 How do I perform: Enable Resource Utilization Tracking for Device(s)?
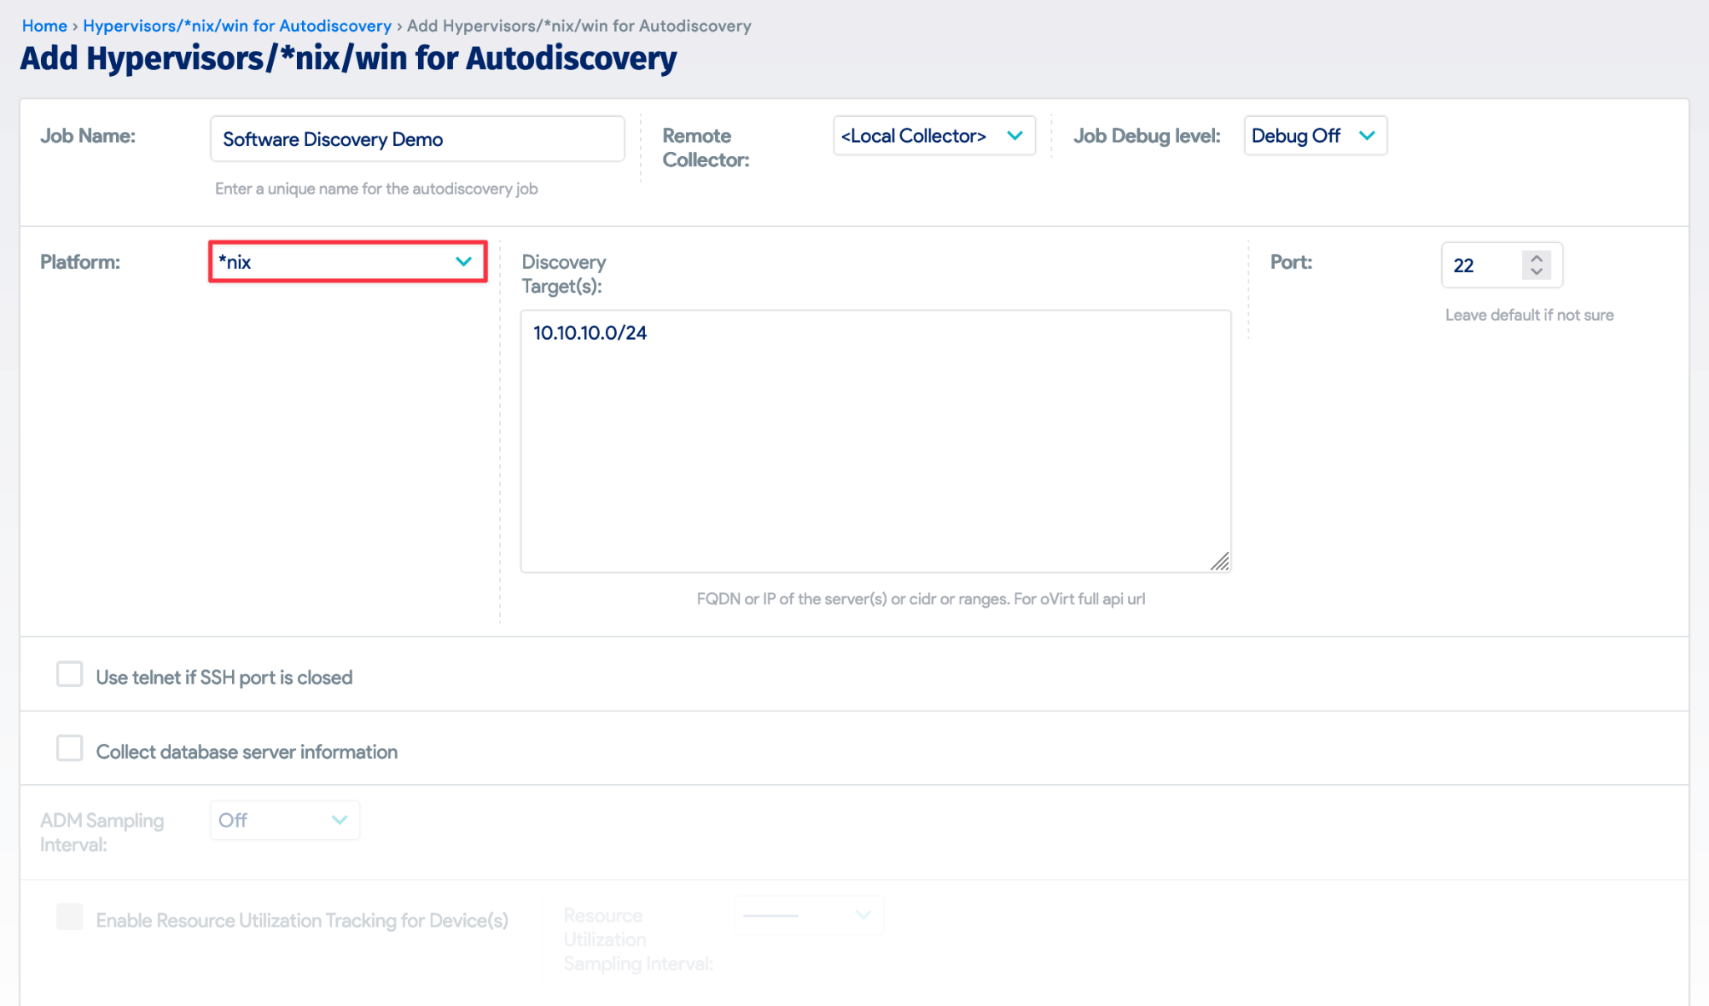[68, 920]
